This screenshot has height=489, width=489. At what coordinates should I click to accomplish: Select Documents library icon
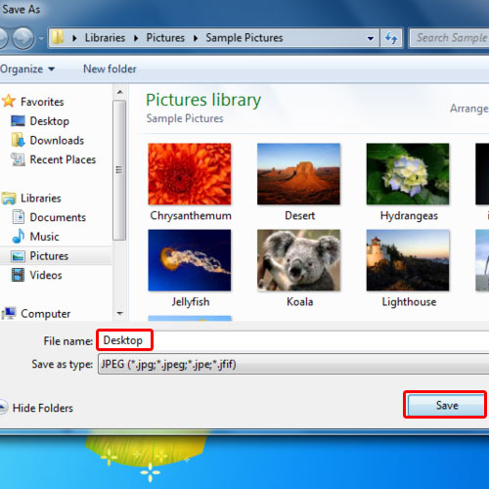[19, 217]
